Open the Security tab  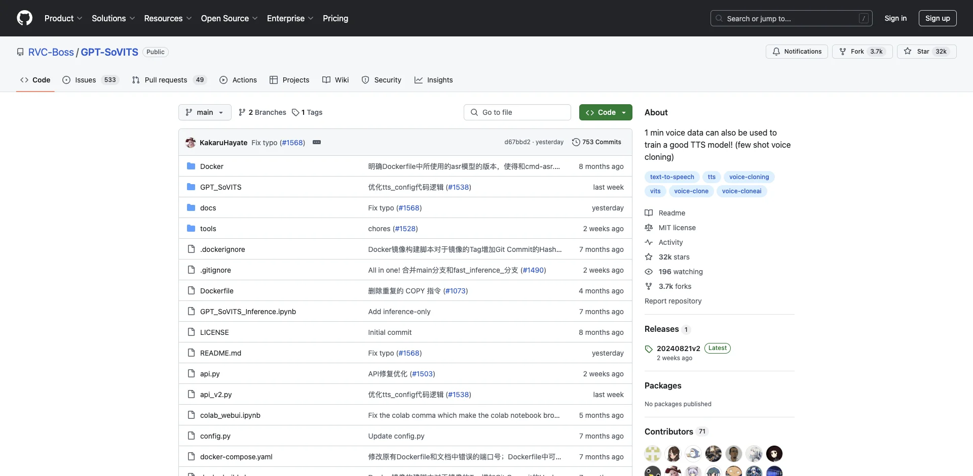click(382, 80)
